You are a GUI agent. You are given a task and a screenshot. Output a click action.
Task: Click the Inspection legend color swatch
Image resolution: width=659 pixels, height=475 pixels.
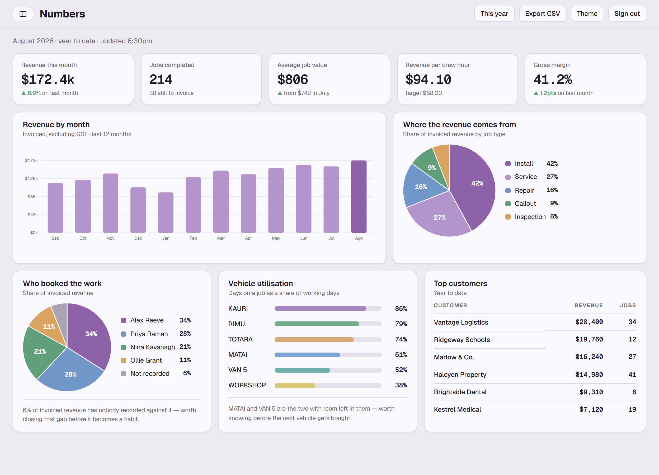tap(508, 217)
